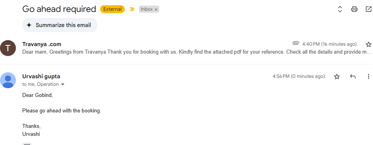Print the email conversation

point(354,9)
